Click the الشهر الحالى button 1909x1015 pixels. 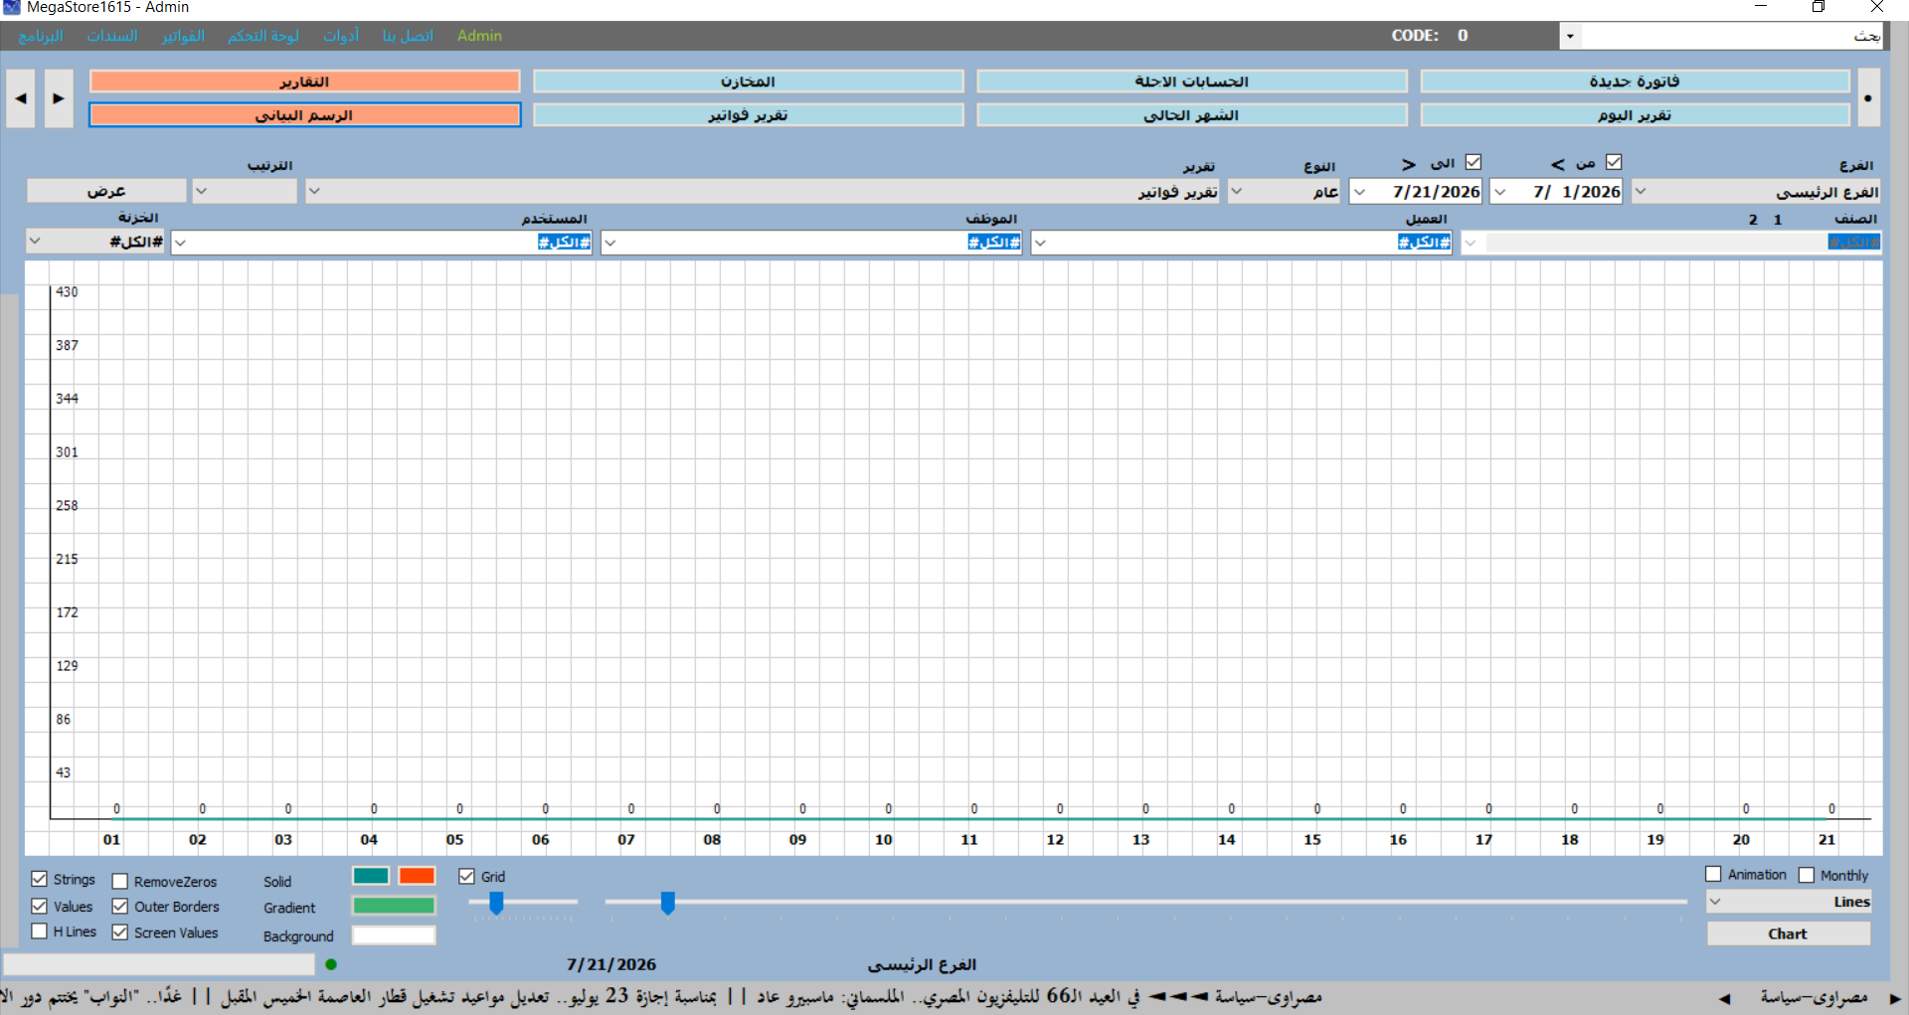(1191, 115)
